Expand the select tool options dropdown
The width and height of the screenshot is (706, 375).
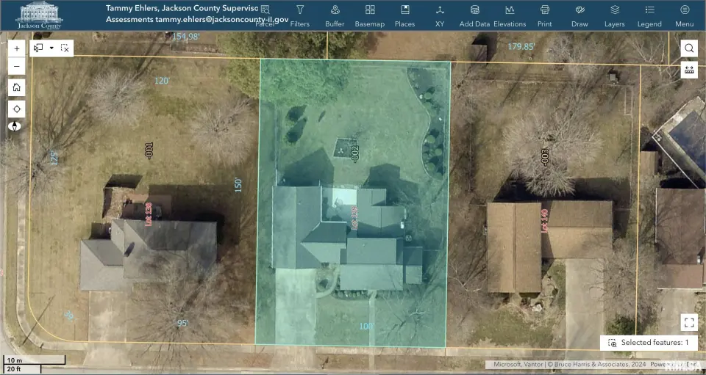pos(51,48)
